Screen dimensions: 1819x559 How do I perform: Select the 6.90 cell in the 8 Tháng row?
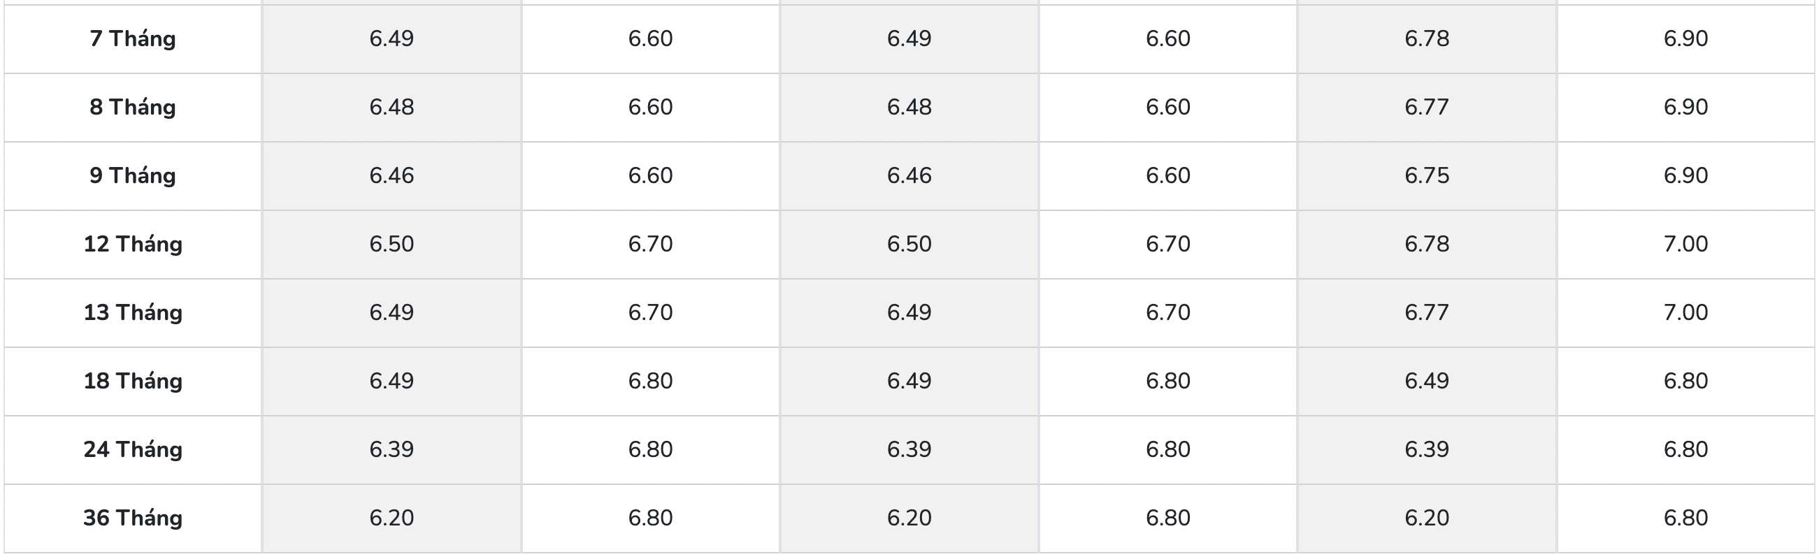1685,107
